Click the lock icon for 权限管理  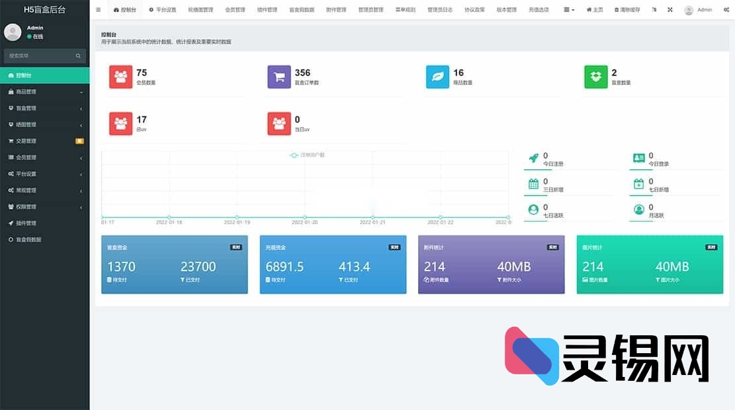point(12,206)
